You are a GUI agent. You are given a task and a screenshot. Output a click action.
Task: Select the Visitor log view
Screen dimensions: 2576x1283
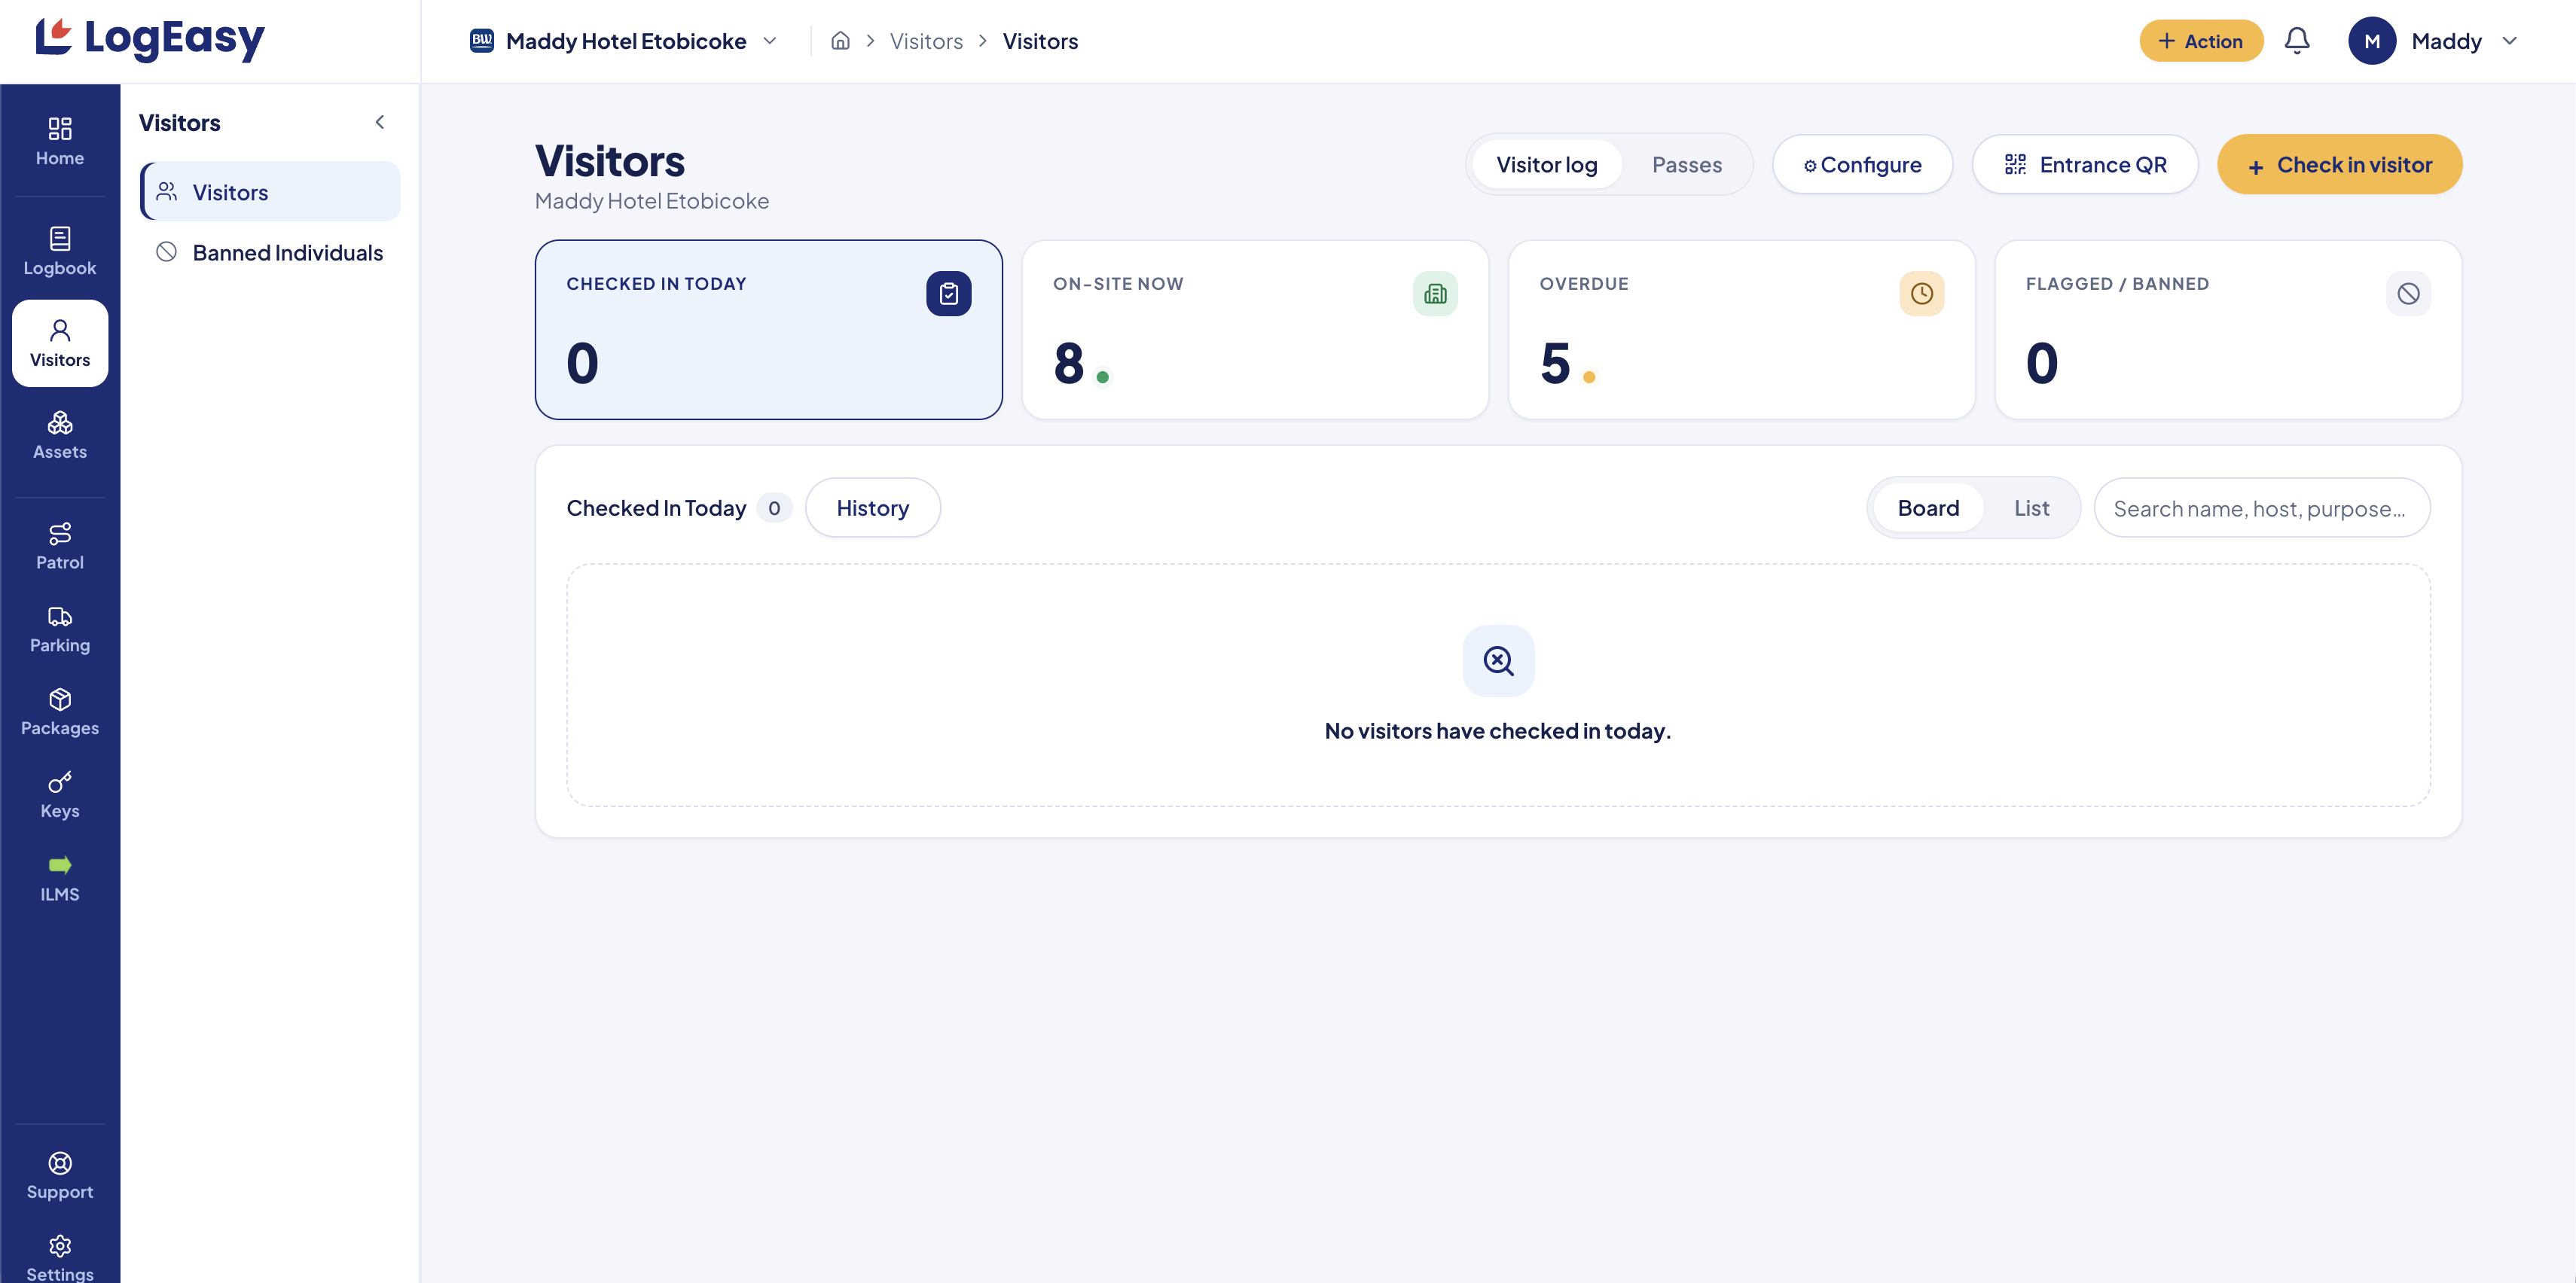(1546, 165)
